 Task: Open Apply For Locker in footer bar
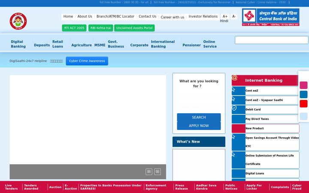[254, 187]
